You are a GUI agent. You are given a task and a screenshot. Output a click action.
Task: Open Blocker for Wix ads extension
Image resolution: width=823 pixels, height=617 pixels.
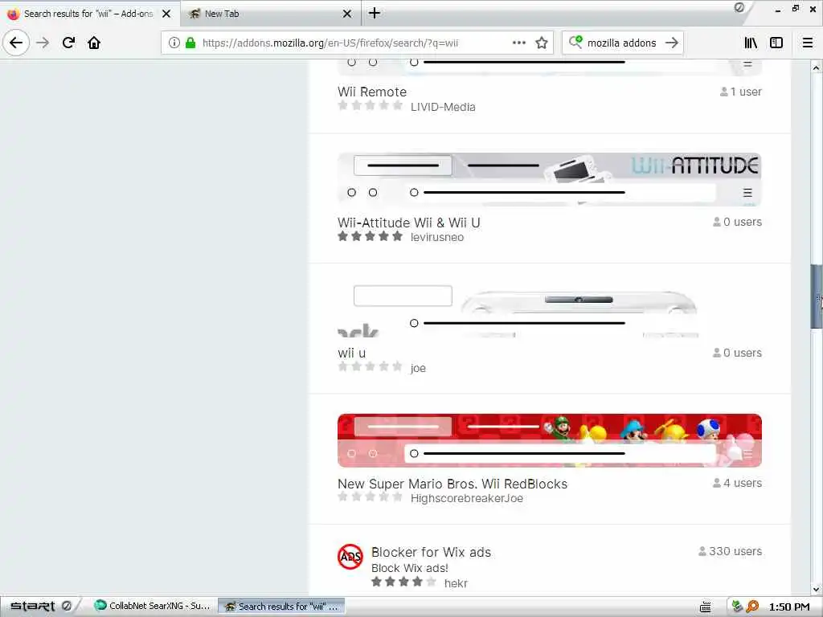click(431, 552)
